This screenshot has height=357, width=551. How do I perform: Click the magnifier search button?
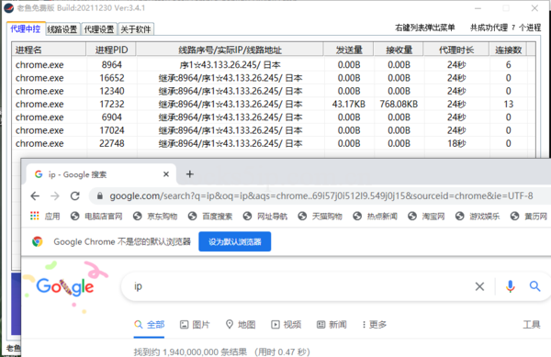click(x=534, y=286)
